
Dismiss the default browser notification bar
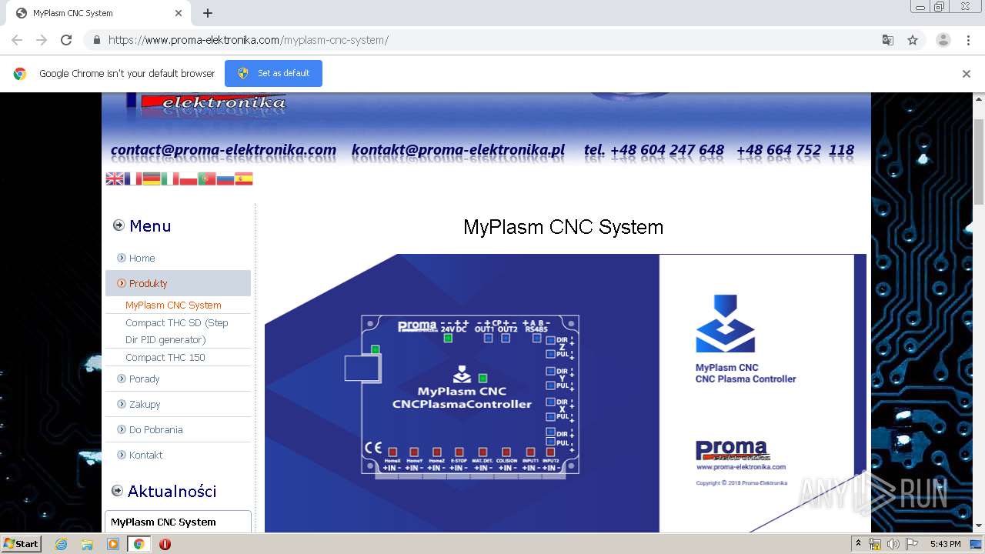click(967, 74)
